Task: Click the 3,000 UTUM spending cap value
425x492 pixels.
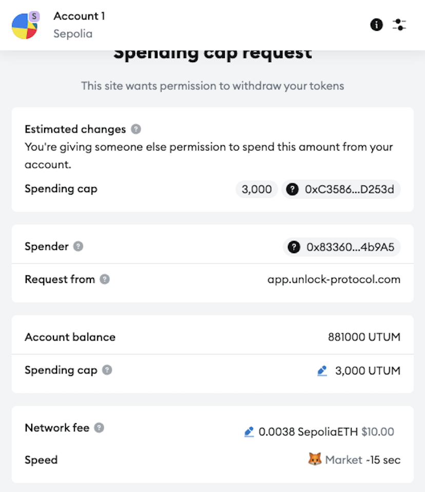Action: (x=368, y=370)
